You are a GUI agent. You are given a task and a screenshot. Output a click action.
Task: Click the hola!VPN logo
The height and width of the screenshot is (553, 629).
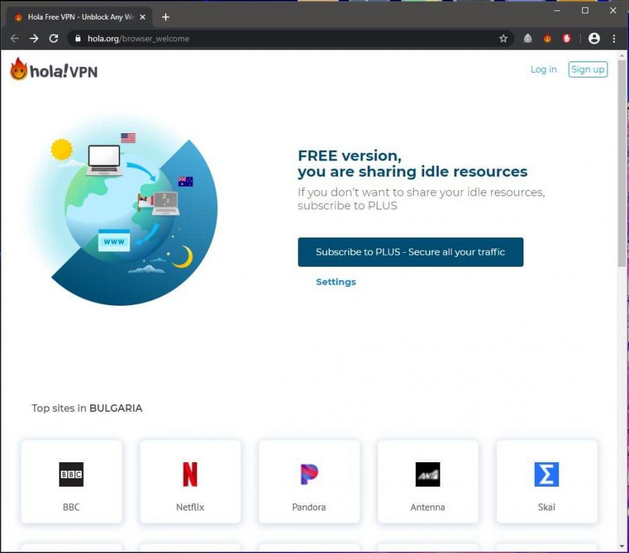pyautogui.click(x=54, y=69)
